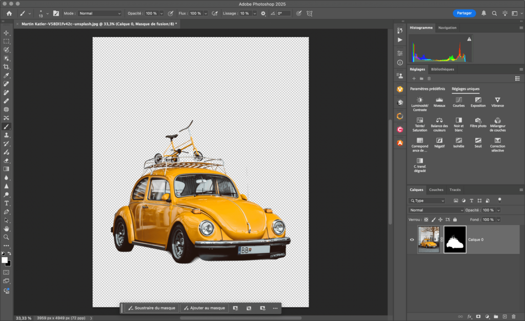The width and height of the screenshot is (525, 321).
Task: Select the Eyedropper tool
Action: [x=6, y=75]
